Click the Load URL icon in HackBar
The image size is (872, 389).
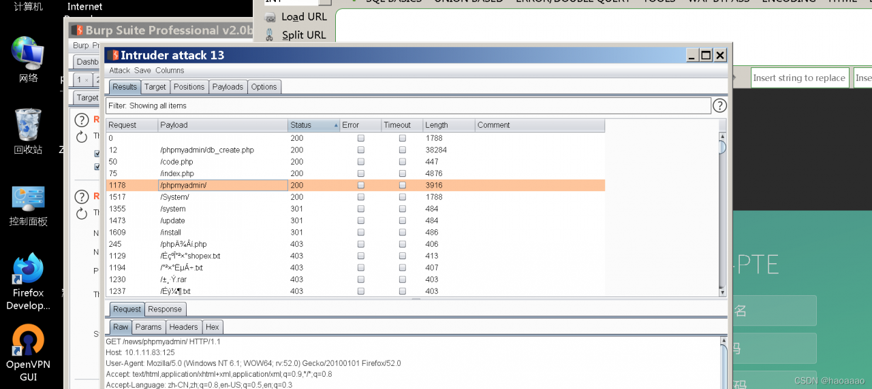[270, 17]
